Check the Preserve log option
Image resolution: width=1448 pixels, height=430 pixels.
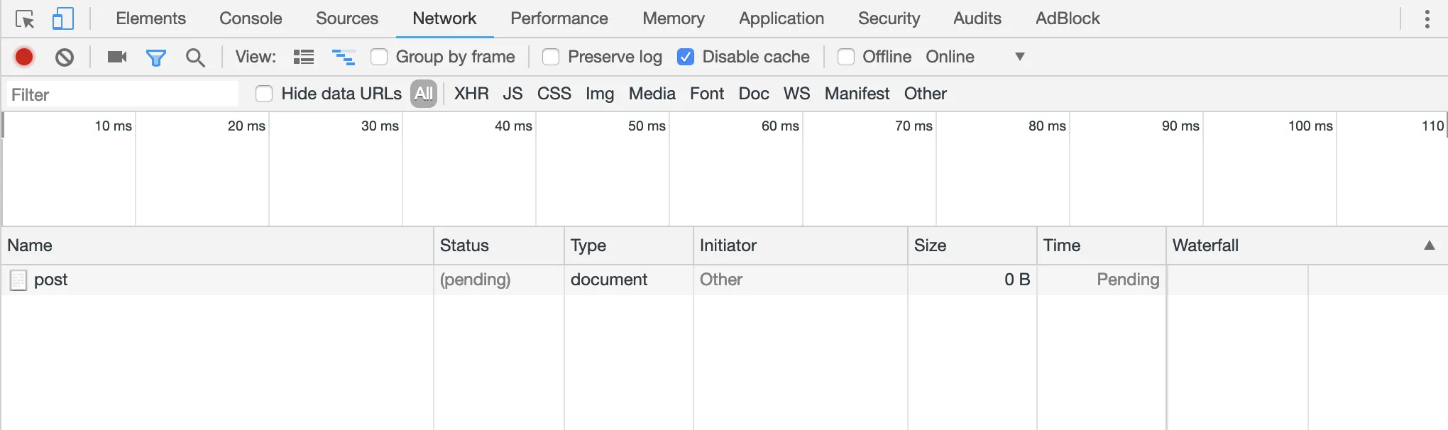pyautogui.click(x=551, y=57)
